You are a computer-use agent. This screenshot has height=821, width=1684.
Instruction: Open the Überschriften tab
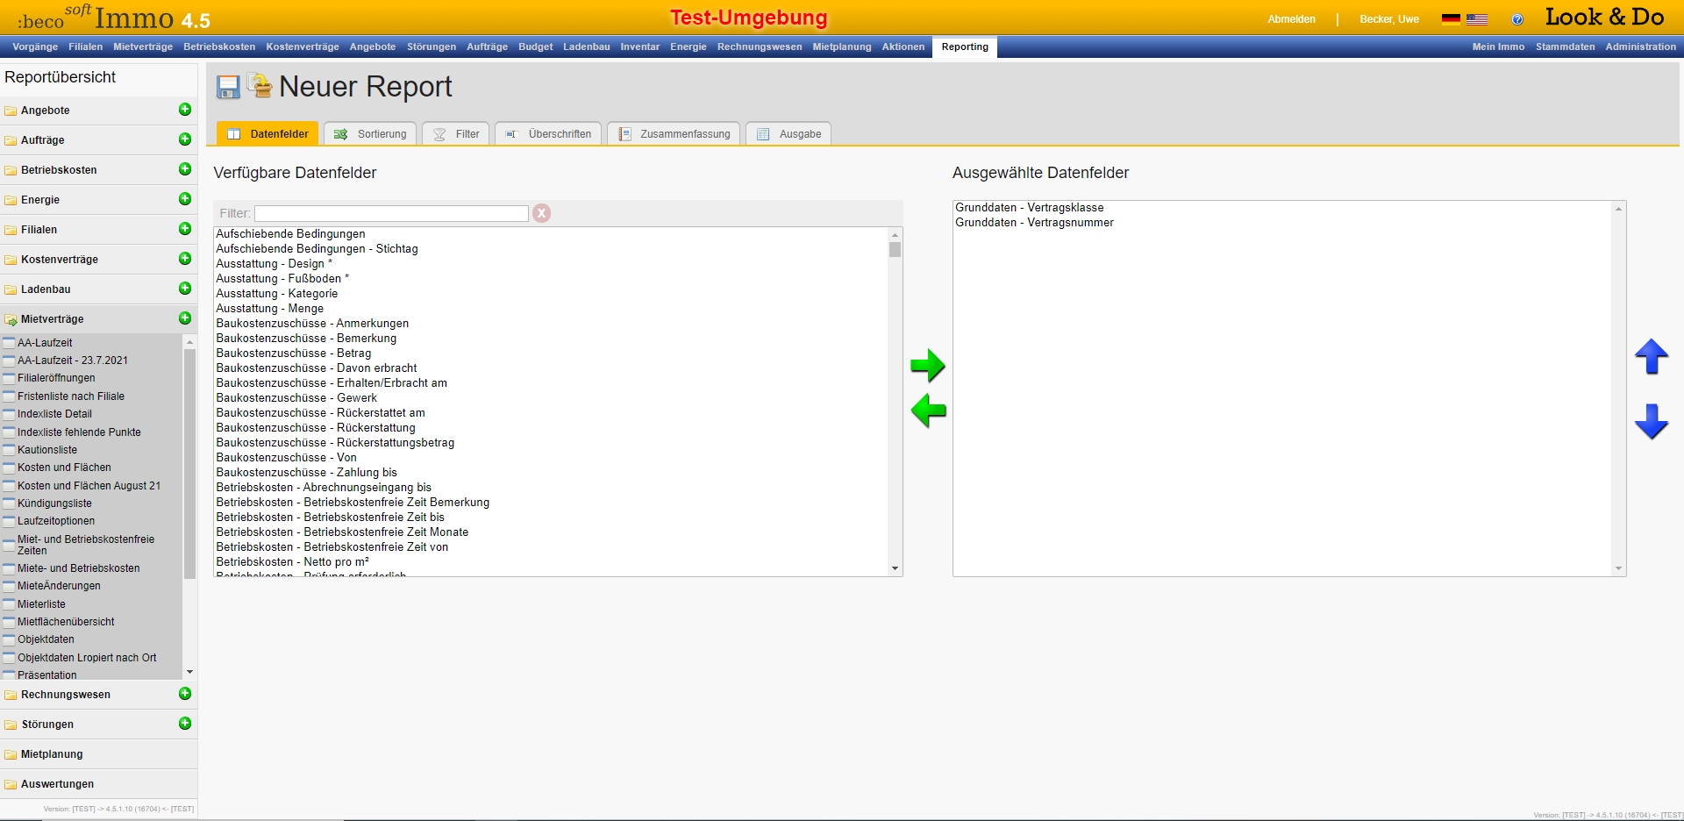tap(548, 134)
